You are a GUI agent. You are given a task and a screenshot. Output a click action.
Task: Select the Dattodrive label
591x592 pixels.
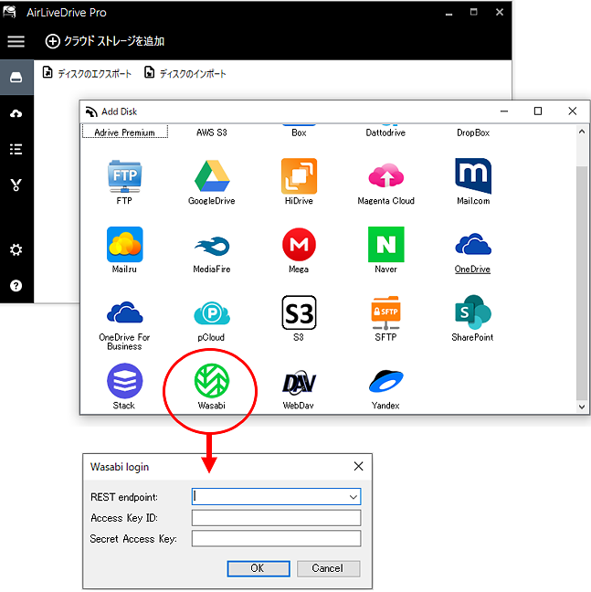coord(385,132)
